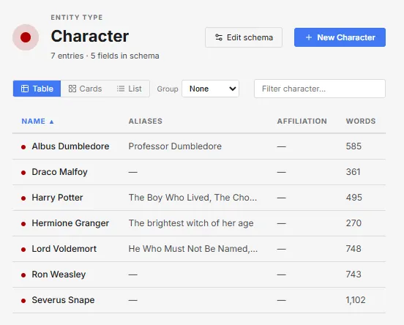The height and width of the screenshot is (325, 404).
Task: Switch to Cards view
Action: coord(85,89)
